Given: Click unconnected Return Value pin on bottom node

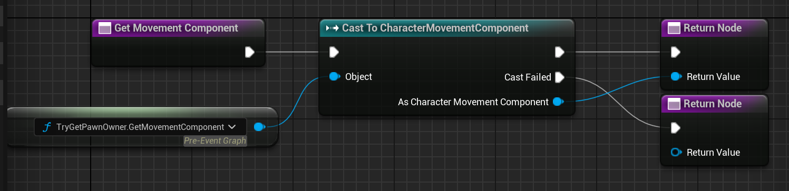Looking at the screenshot, I should (676, 153).
